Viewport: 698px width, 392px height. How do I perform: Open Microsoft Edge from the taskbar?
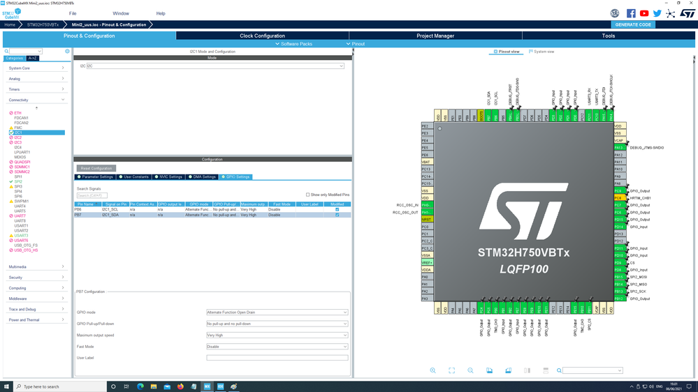(x=140, y=386)
